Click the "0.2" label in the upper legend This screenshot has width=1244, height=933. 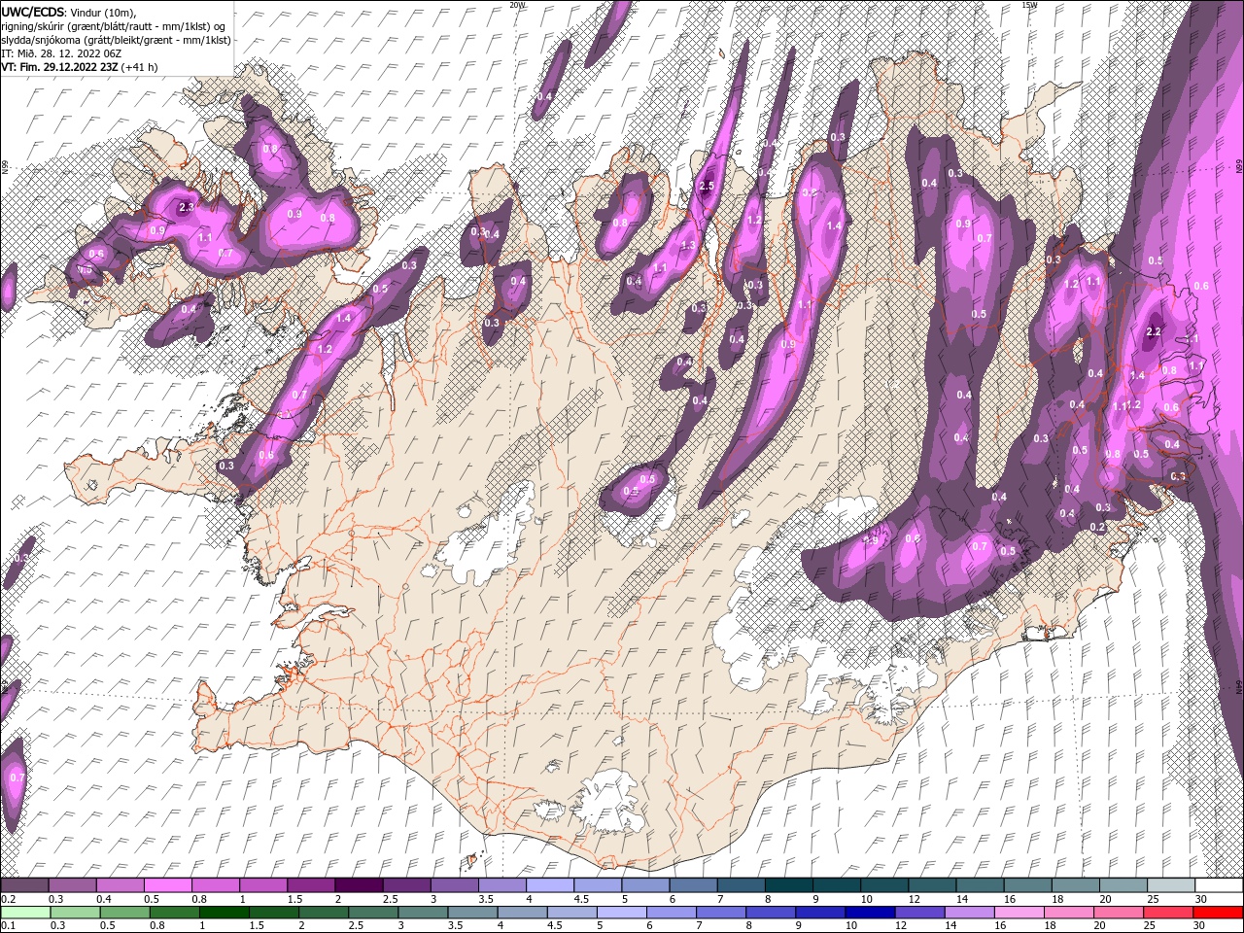point(8,899)
